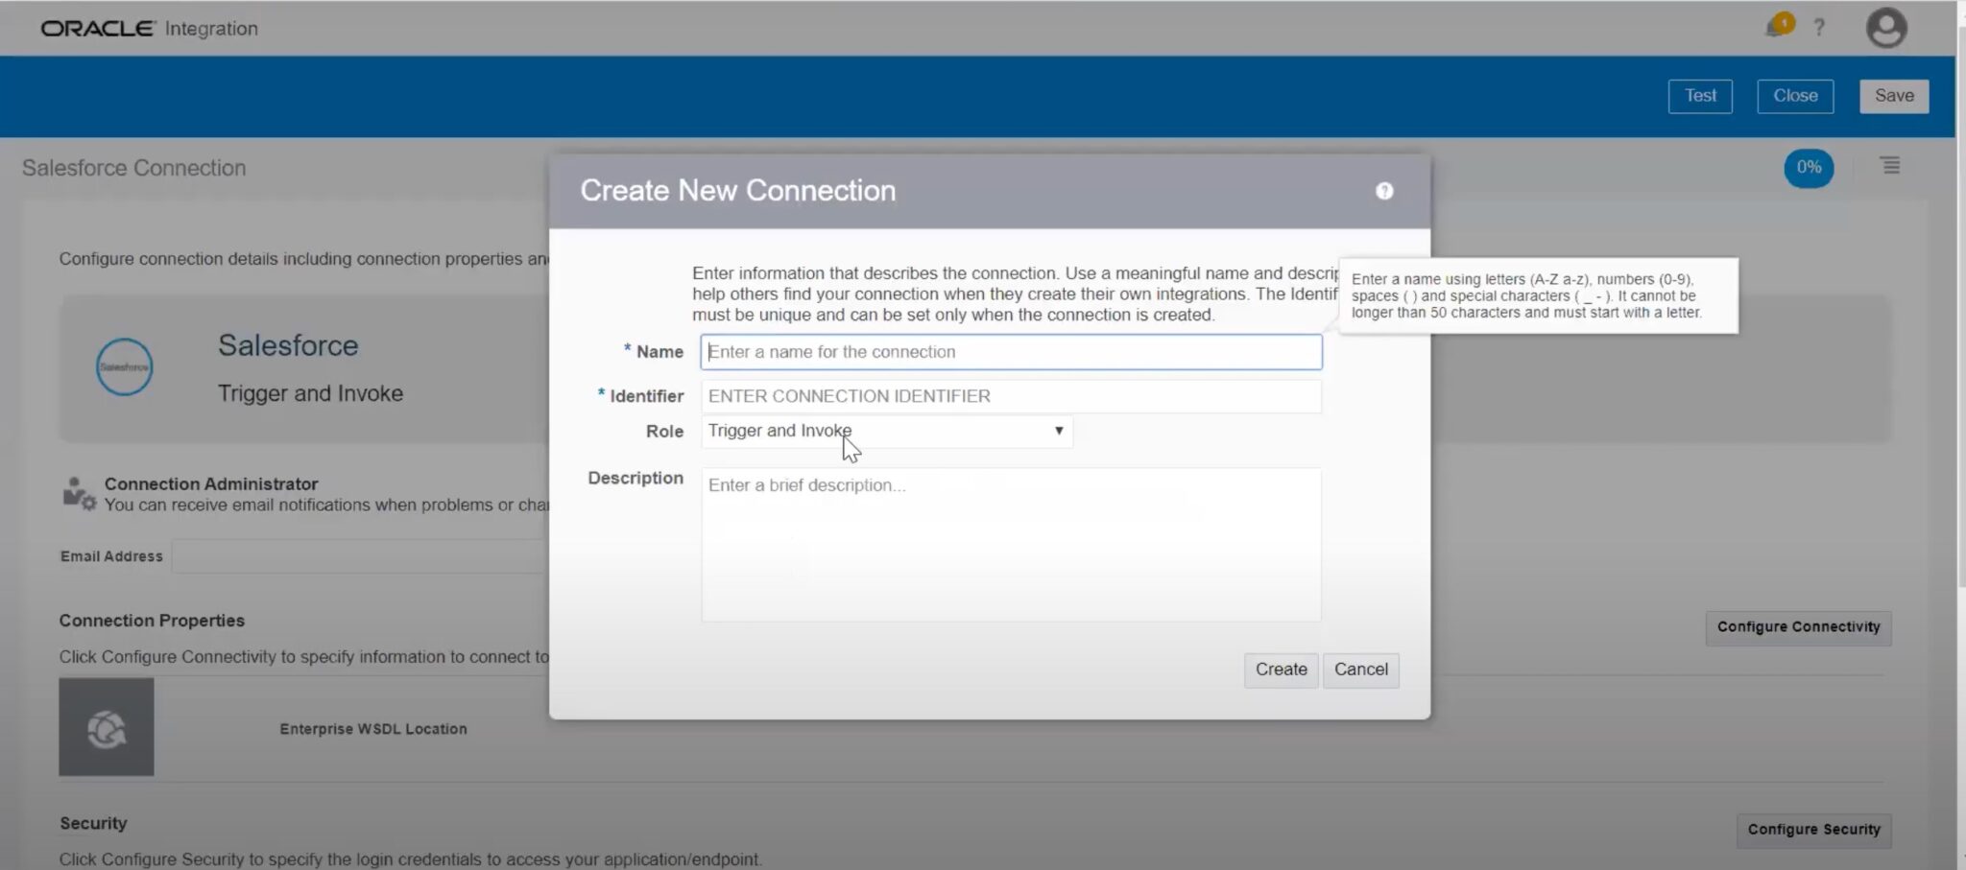
Task: Click the hamburger menu icon near the progress badge
Action: point(1888,166)
